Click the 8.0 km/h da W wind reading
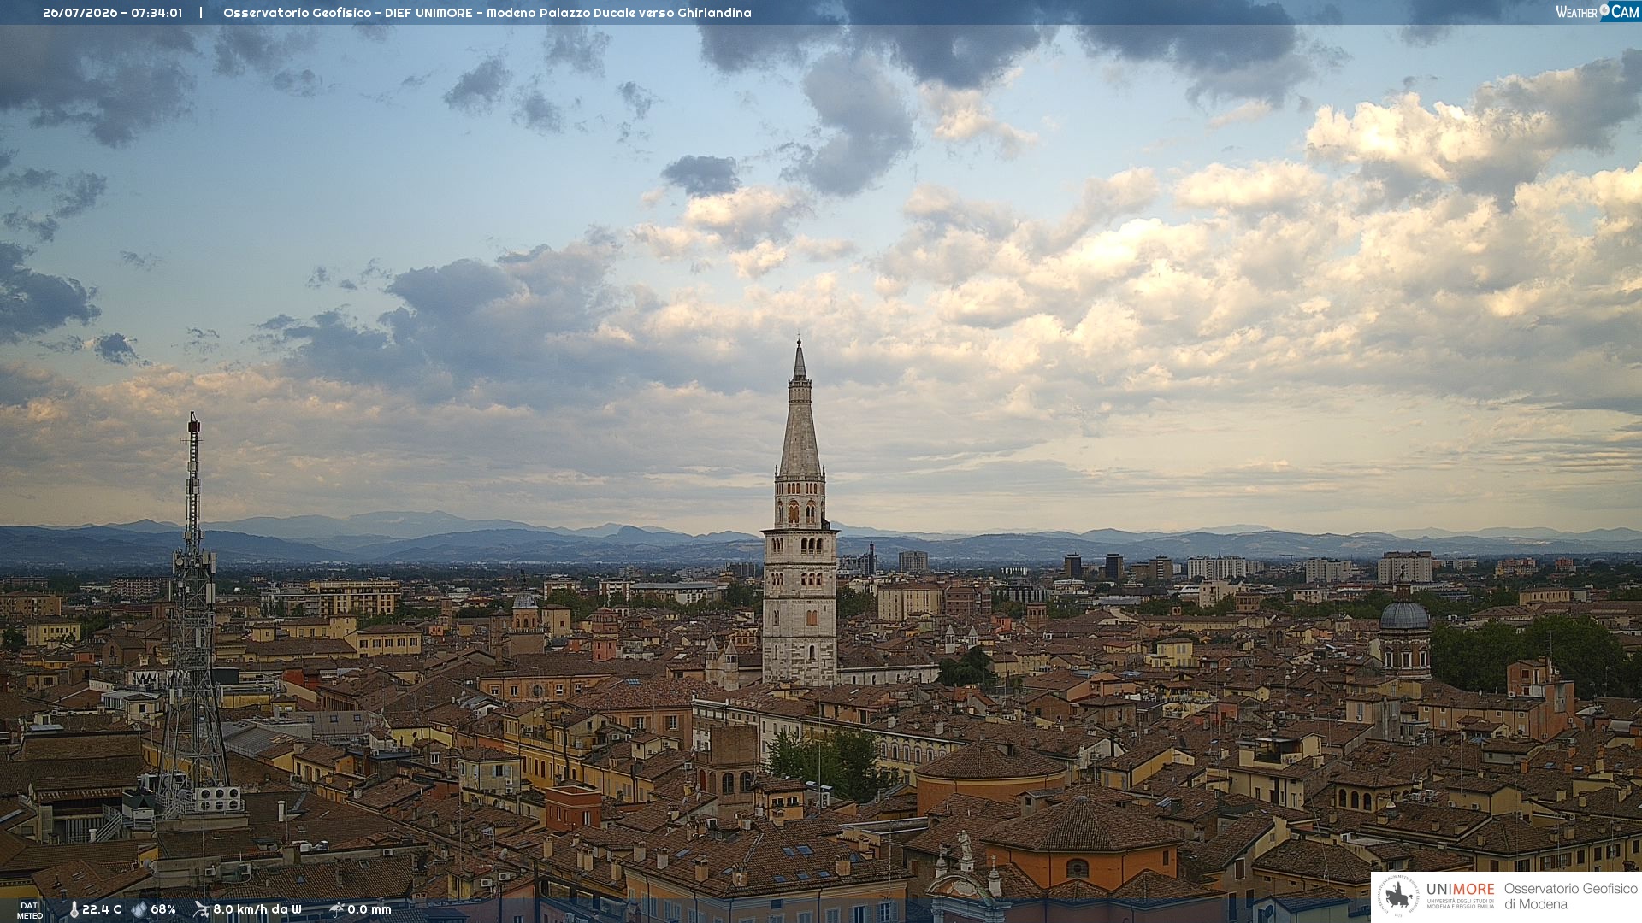Image resolution: width=1642 pixels, height=923 pixels. tap(257, 909)
